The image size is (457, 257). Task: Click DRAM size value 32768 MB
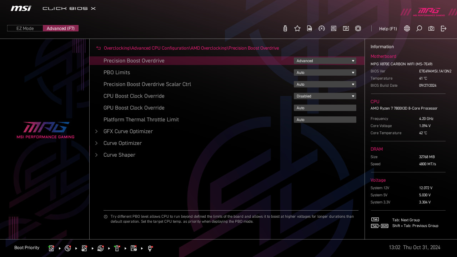coord(427,157)
